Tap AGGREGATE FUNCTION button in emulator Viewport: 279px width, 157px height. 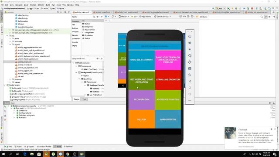click(x=168, y=99)
